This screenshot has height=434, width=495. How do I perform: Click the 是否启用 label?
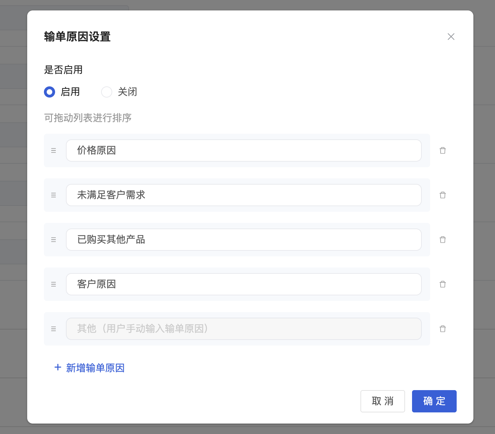(x=63, y=70)
